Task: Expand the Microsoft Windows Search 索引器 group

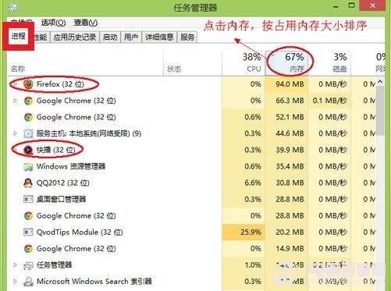Action: tap(15, 282)
